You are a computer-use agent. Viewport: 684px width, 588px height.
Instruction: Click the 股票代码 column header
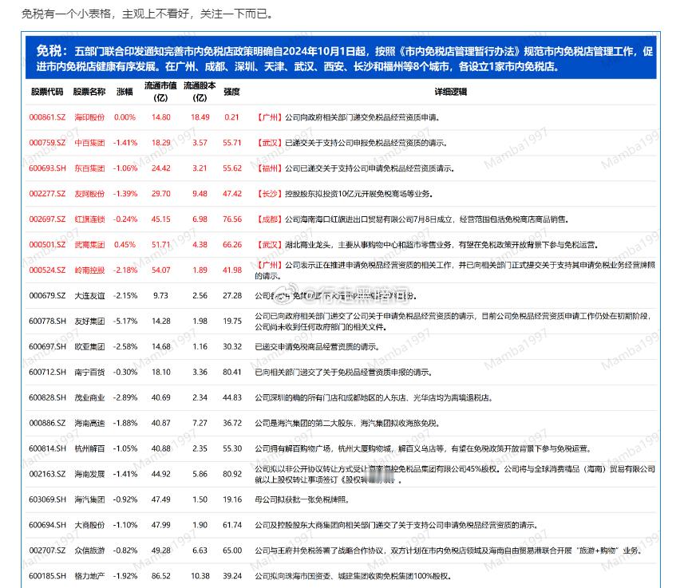tap(47, 92)
